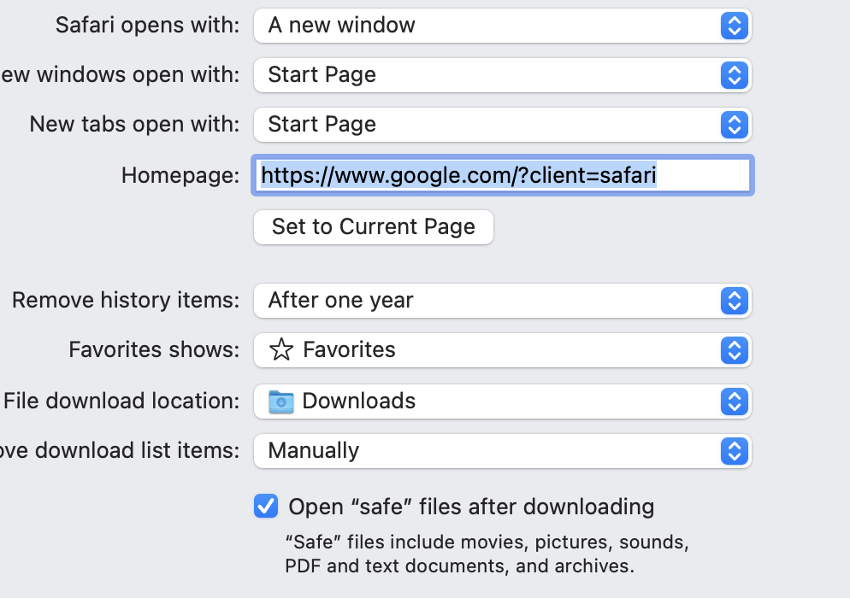Open the Remove download list items dropdown

click(501, 451)
